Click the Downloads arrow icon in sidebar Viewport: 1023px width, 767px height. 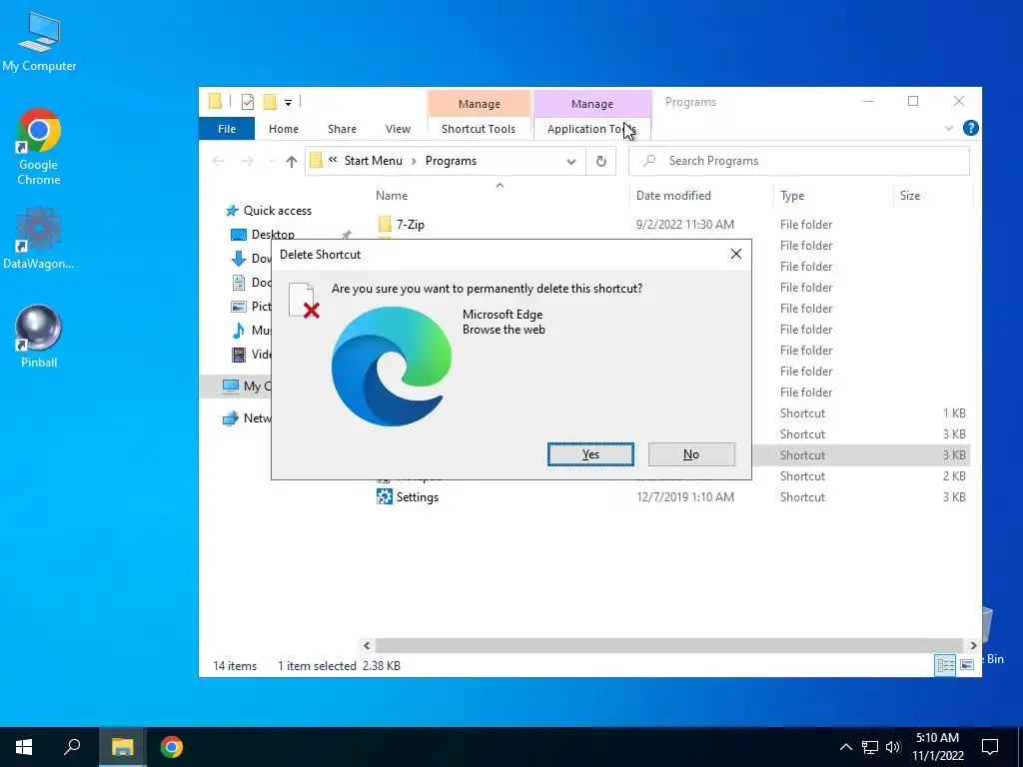pos(239,259)
